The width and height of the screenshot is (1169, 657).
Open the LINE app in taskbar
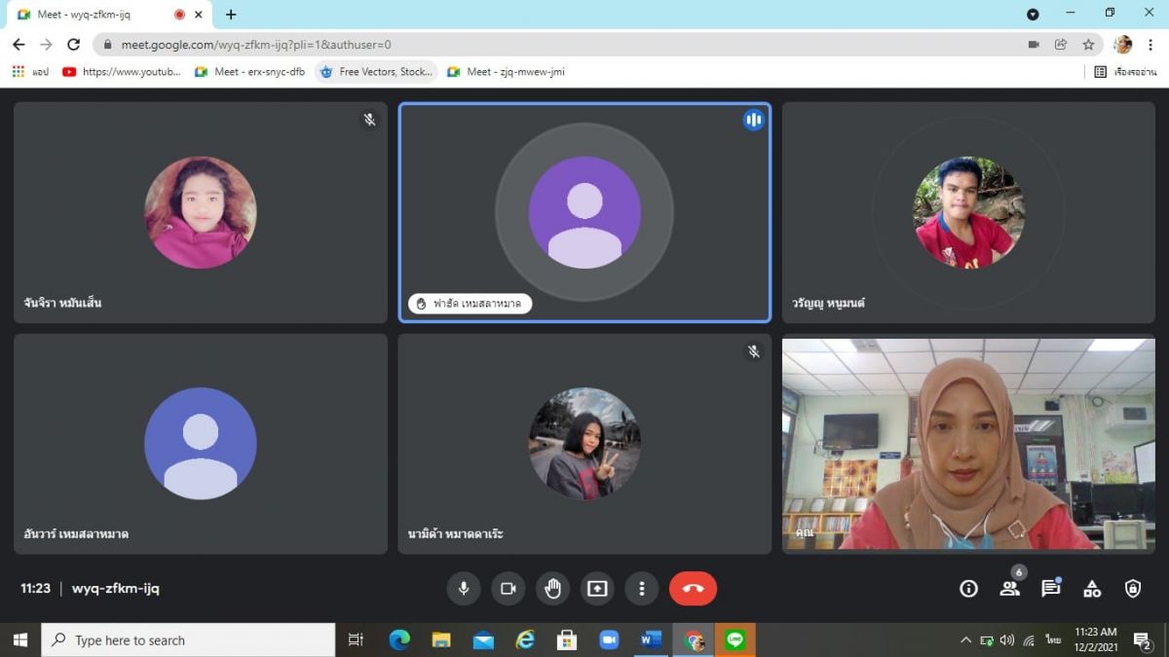735,639
